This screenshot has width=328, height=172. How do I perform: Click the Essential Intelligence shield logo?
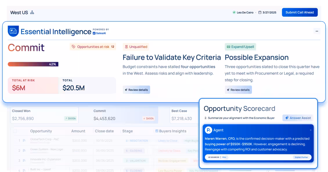click(x=13, y=31)
